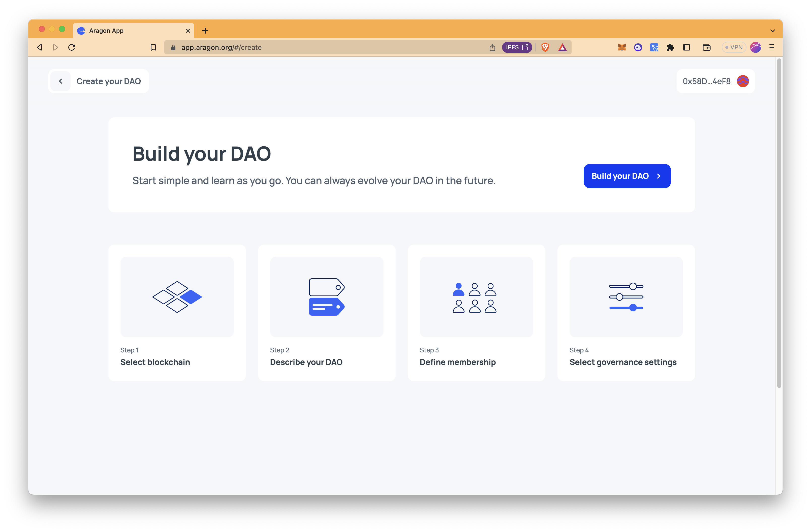Screen dimensions: 811x532
Task: Click the Describe your DAO tags icon
Action: (x=326, y=297)
